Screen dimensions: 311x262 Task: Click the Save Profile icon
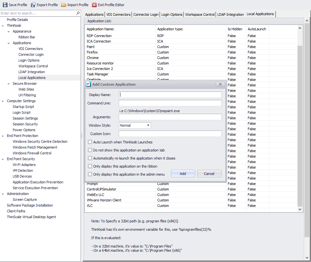point(5,5)
